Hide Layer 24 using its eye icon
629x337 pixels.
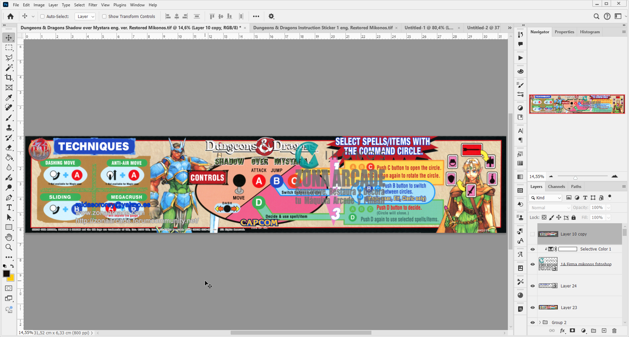tap(532, 286)
